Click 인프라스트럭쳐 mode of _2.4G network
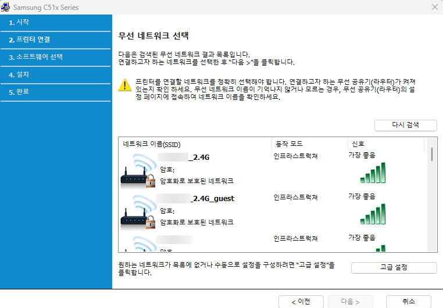The image size is (443, 308). 295,156
